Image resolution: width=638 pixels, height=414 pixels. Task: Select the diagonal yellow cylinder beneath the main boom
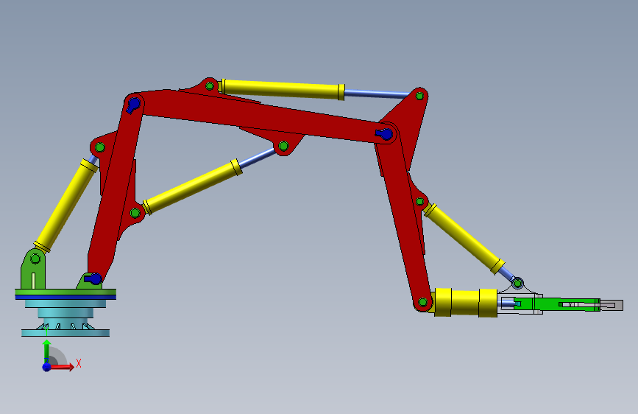193,186
